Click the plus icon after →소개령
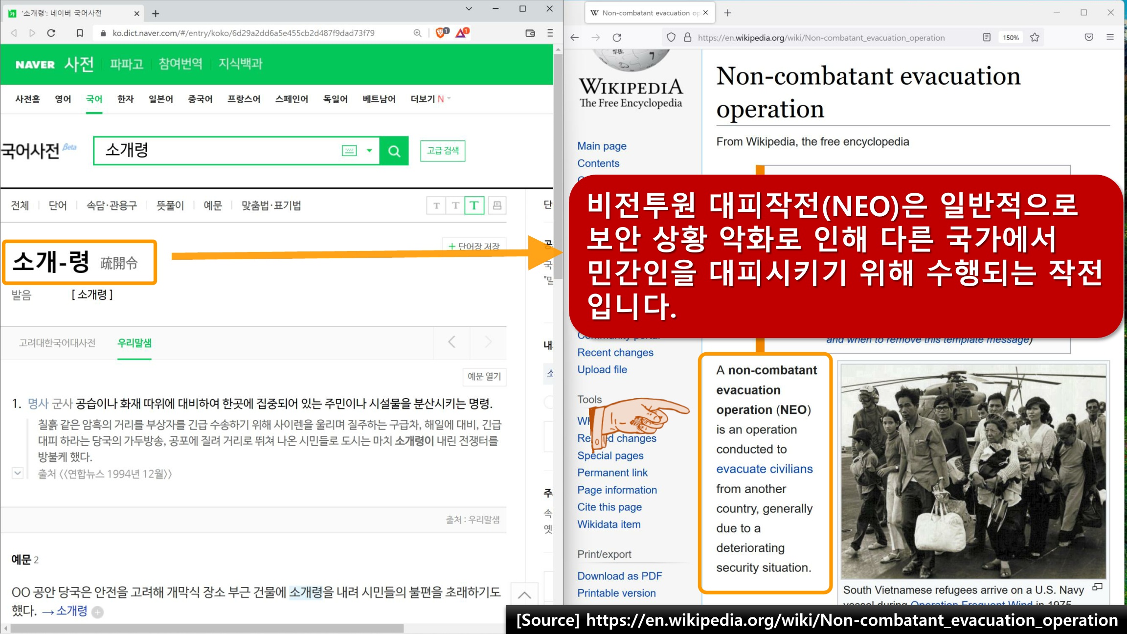1127x634 pixels. tap(98, 612)
